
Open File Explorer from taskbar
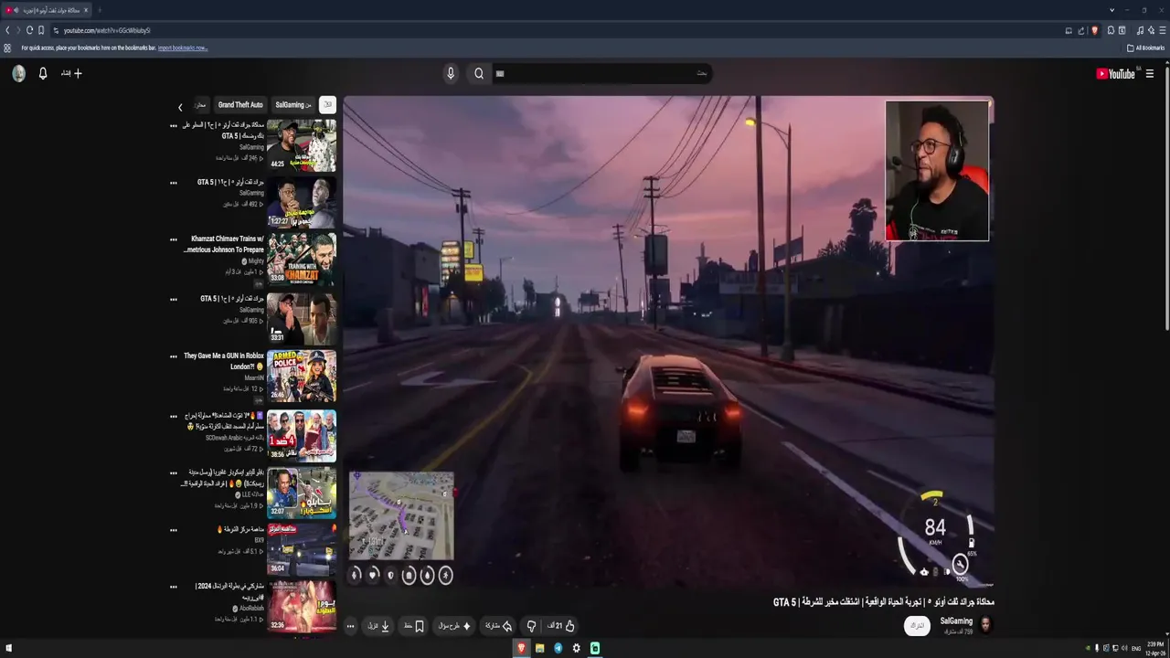(x=540, y=648)
